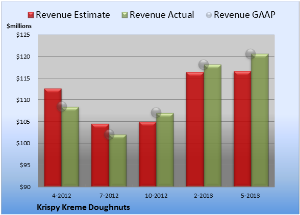The image size is (300, 215).
Task: Select the green actual bar for 5-2013
Action: [x=260, y=120]
